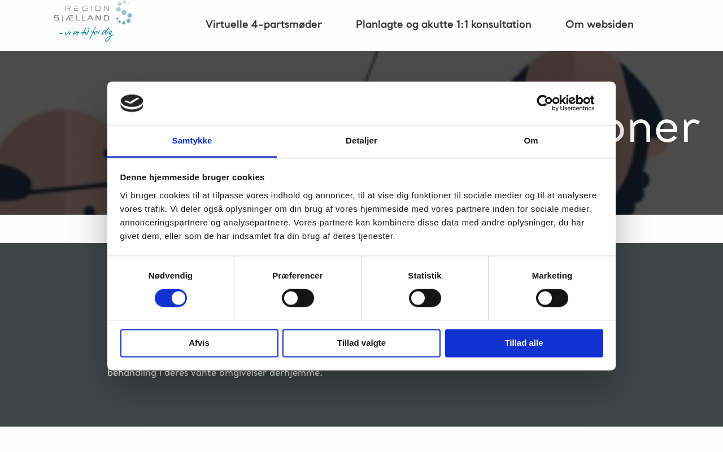The height and width of the screenshot is (452, 723).
Task: Click the Marketing category label
Action: (x=552, y=276)
